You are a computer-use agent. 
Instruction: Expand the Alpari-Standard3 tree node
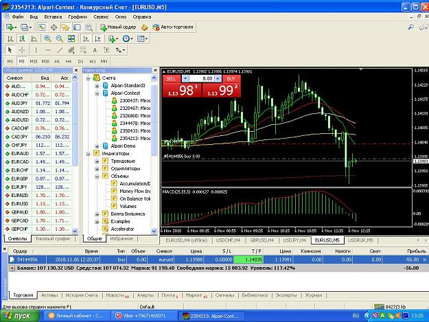(x=97, y=86)
